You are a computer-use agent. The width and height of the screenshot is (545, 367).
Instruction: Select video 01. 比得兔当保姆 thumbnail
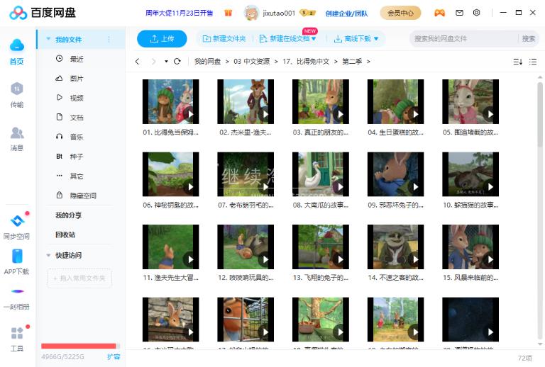[x=170, y=101]
